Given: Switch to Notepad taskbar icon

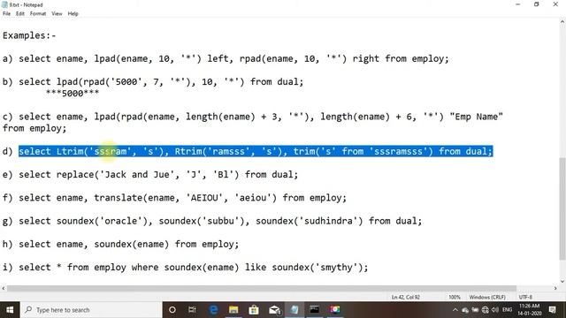Looking at the screenshot, I should click(294, 310).
